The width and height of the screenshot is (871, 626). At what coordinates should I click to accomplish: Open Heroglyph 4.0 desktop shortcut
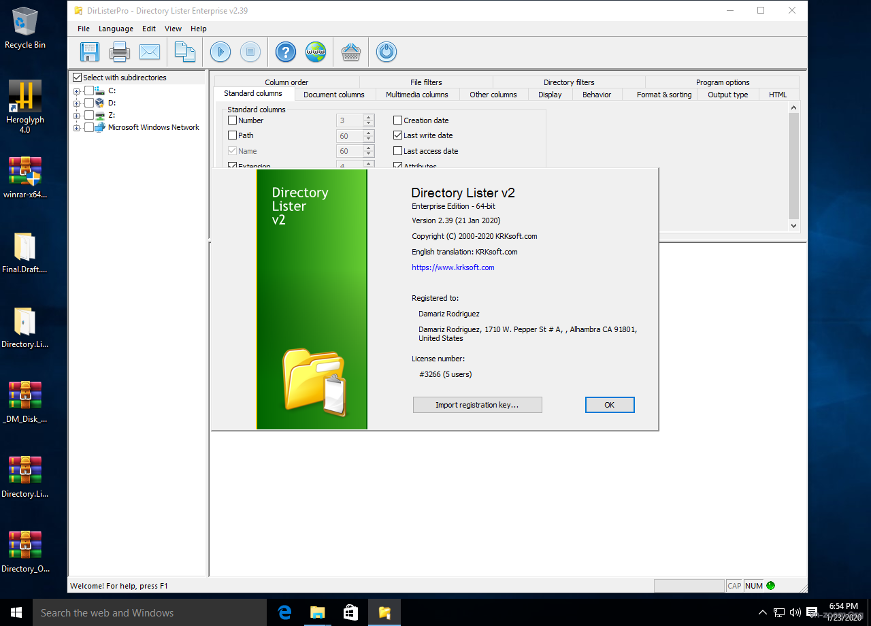(25, 106)
